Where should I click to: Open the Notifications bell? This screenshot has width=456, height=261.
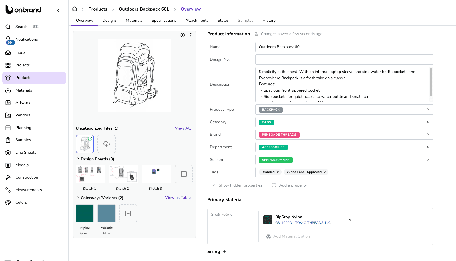tap(8, 39)
